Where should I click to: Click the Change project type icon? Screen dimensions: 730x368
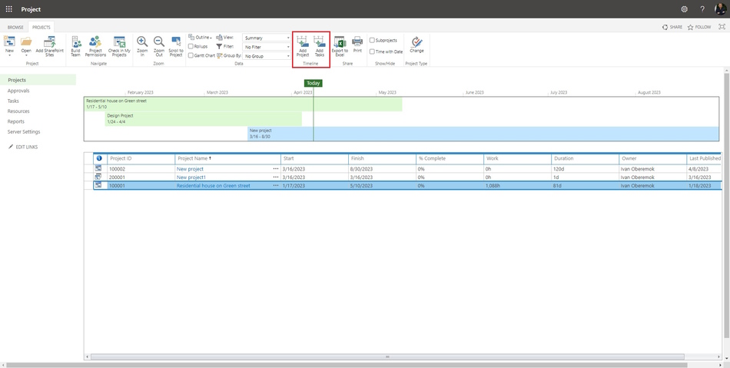coord(416,45)
